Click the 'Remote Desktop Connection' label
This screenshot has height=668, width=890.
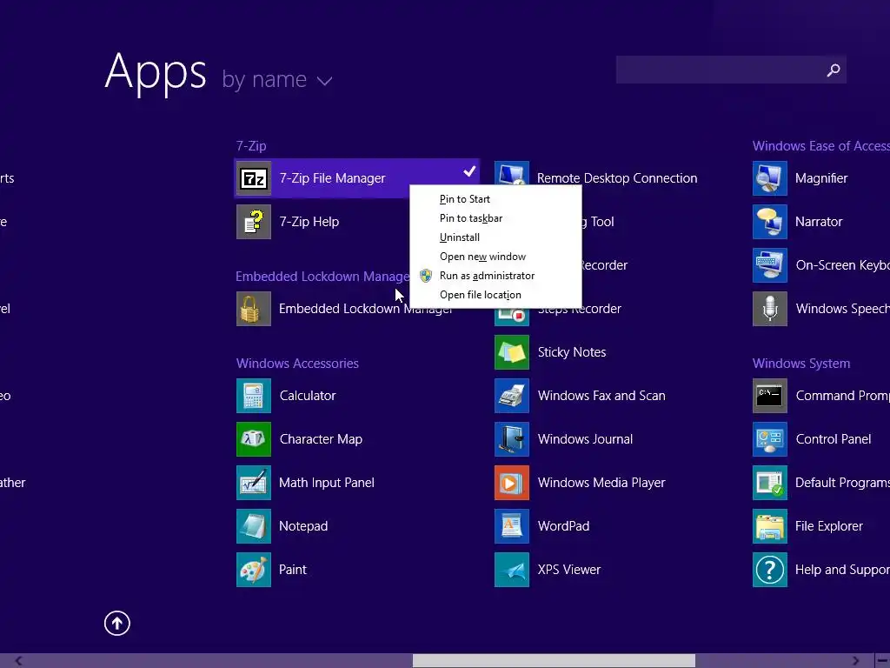(x=617, y=178)
